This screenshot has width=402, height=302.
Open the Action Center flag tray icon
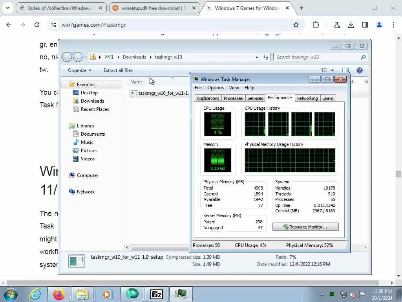pos(362,294)
